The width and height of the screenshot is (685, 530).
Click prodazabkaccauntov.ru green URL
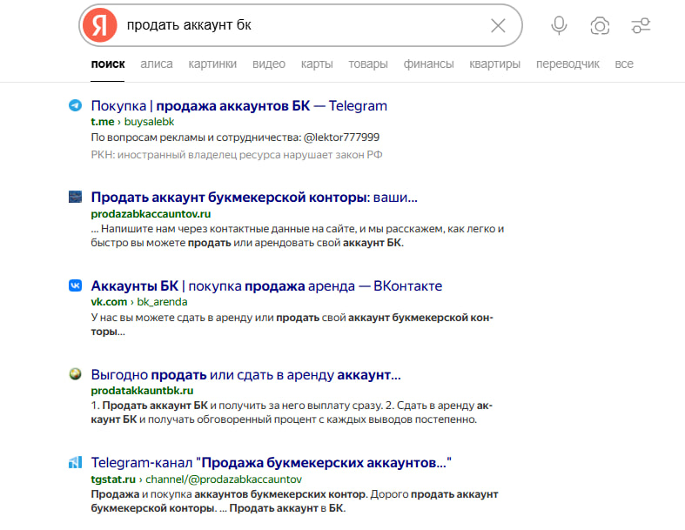tap(151, 214)
